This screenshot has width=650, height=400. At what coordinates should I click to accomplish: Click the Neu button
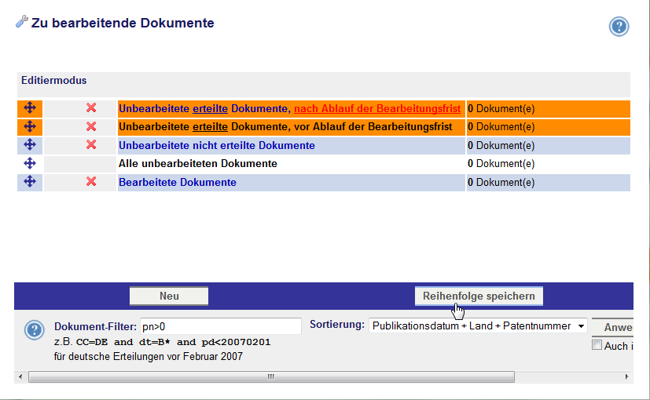click(169, 296)
